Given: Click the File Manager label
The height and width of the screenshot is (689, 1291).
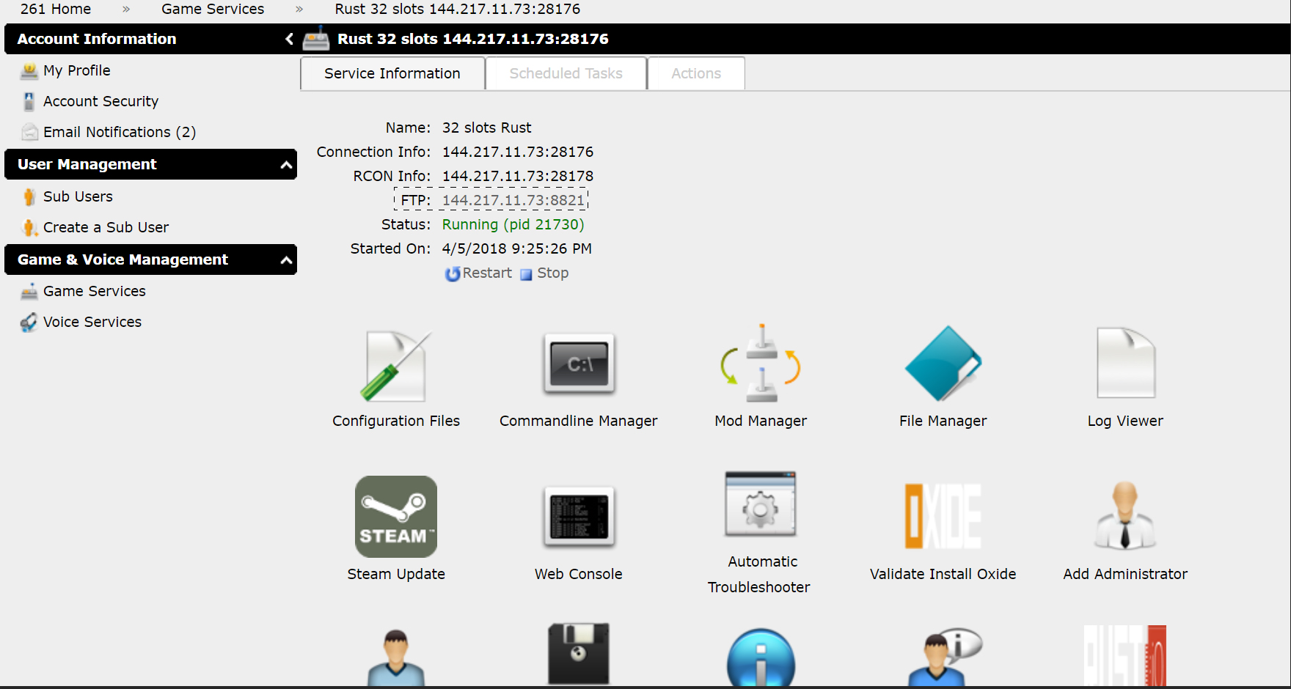Looking at the screenshot, I should pos(943,421).
